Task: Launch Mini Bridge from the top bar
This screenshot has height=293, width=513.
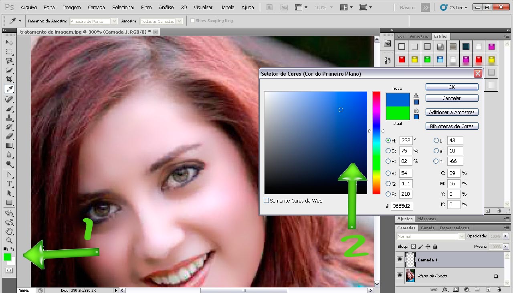Action: [x=284, y=7]
